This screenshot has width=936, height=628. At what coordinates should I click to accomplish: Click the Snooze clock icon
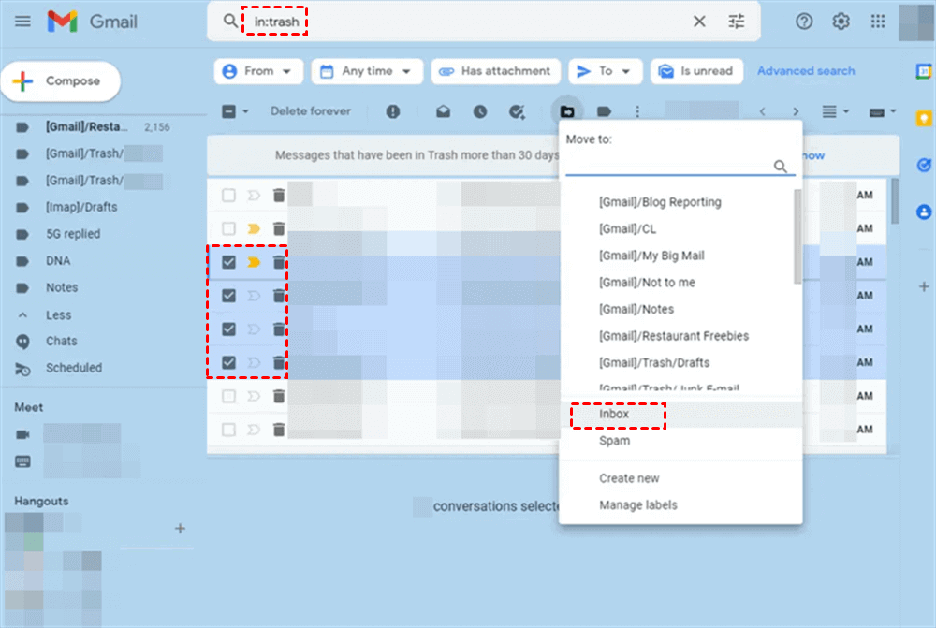[x=480, y=111]
